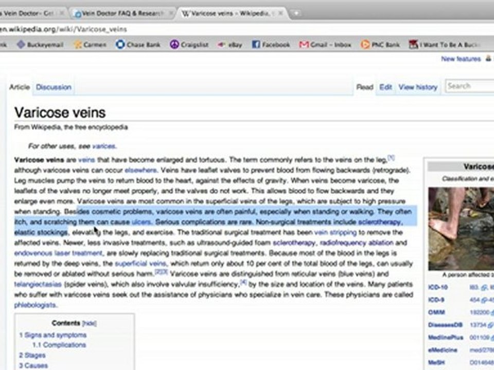Click the user icon beside New features

tap(488, 59)
